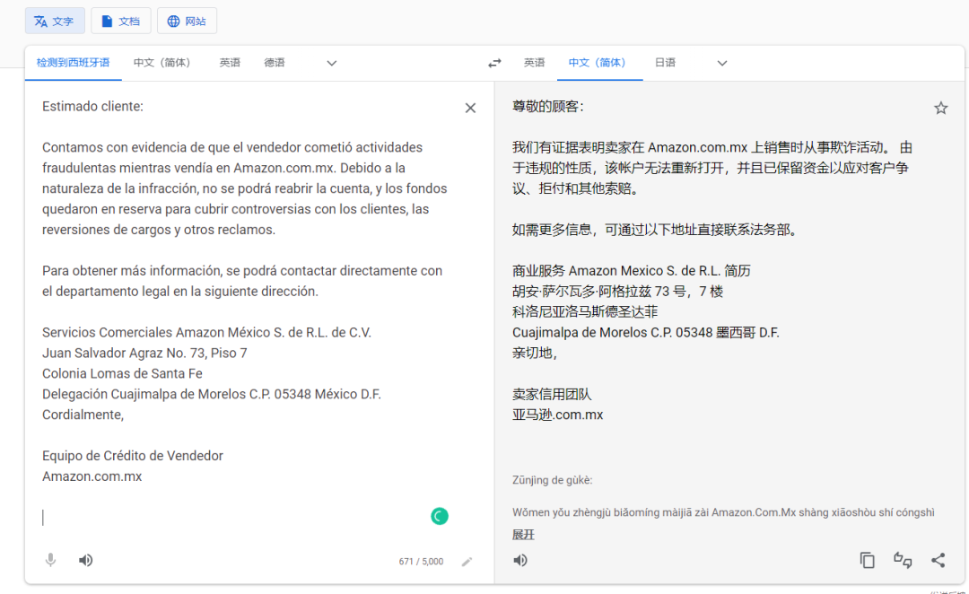Click the '科洛尼亚洛马斯德圣达菲' line
The image size is (969, 594).
tap(585, 311)
